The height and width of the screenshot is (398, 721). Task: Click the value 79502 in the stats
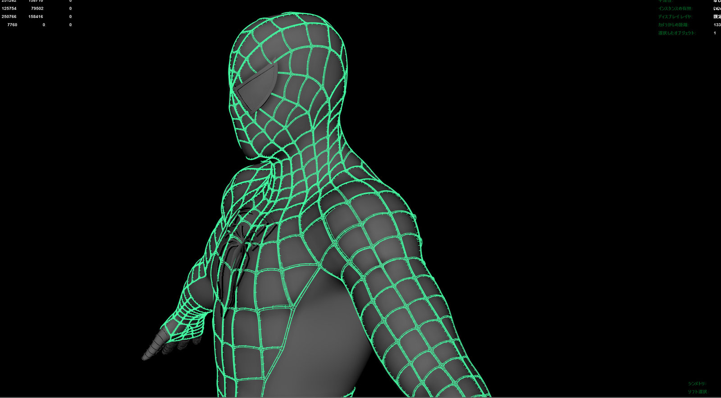point(37,9)
